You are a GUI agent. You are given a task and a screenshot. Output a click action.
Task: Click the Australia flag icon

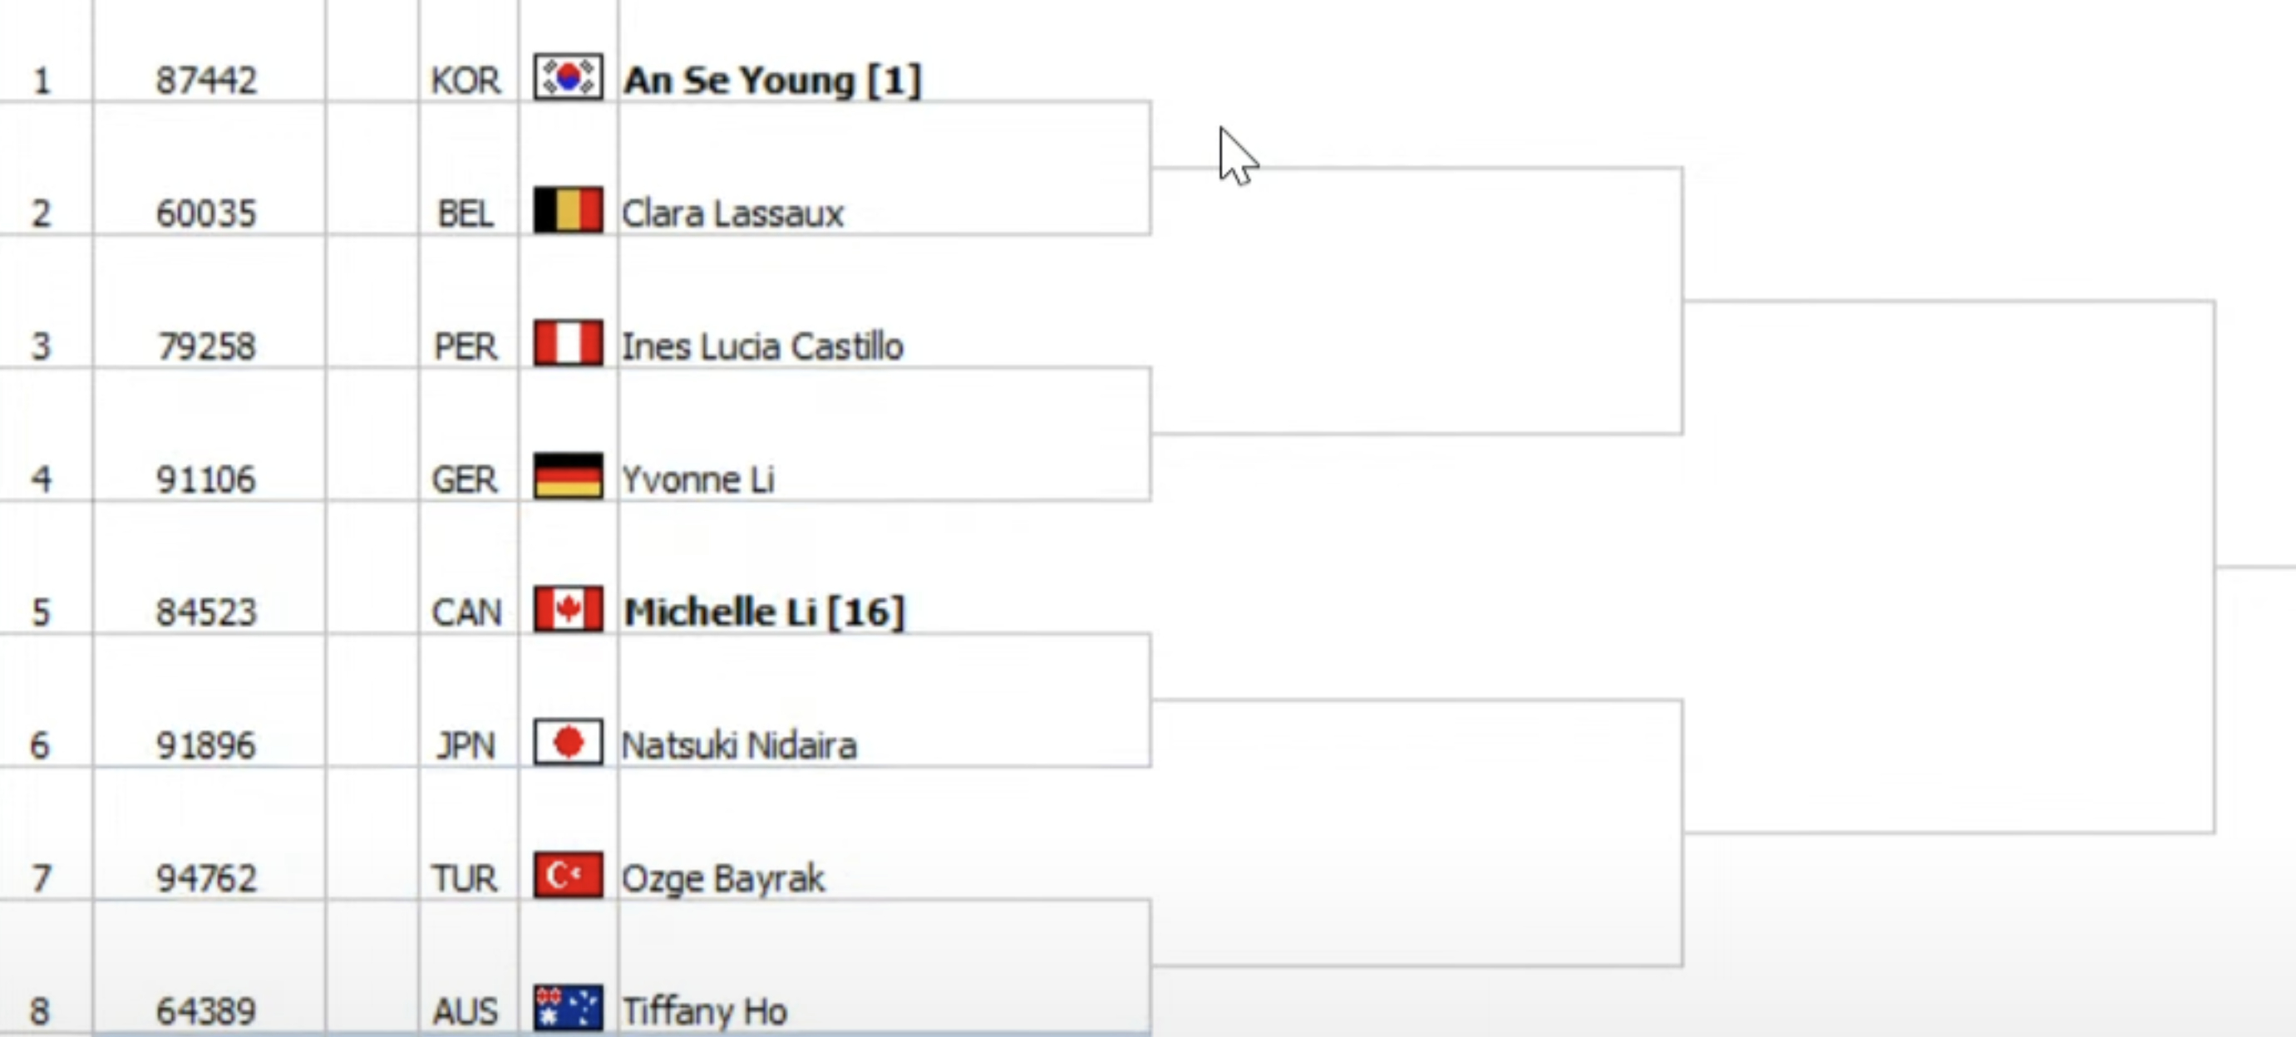click(x=568, y=1009)
